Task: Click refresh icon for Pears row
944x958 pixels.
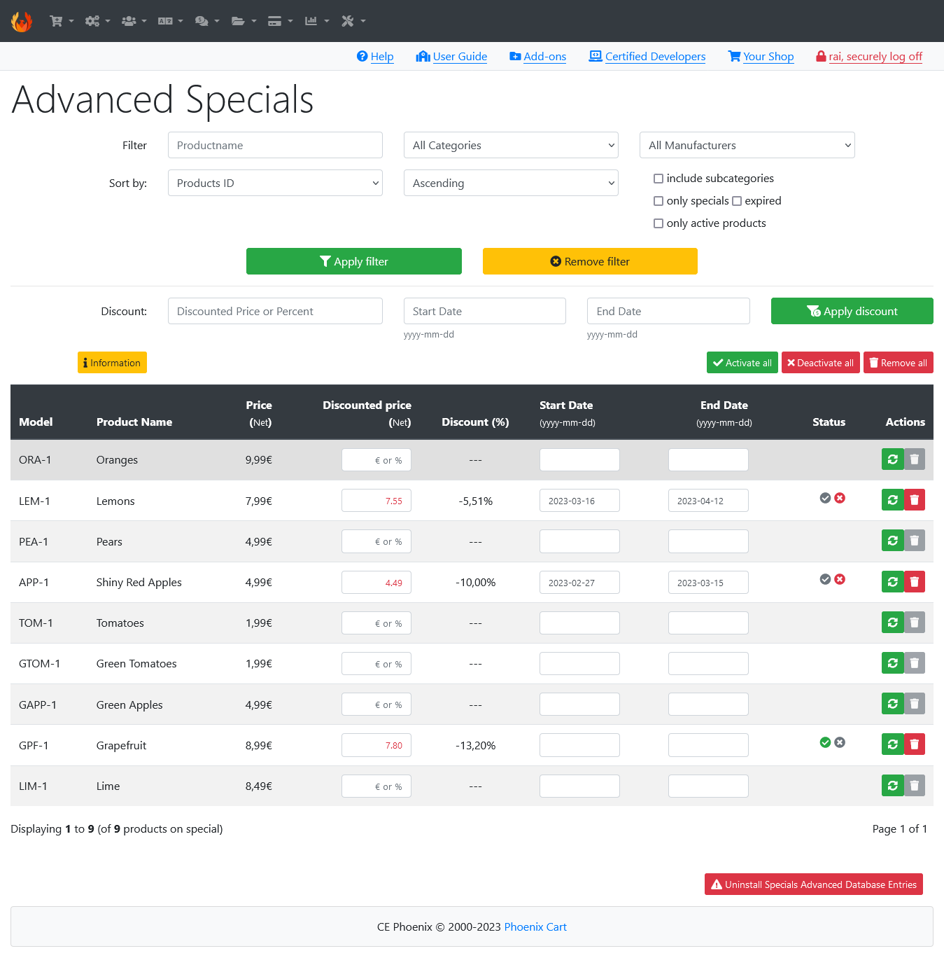Action: pos(893,541)
